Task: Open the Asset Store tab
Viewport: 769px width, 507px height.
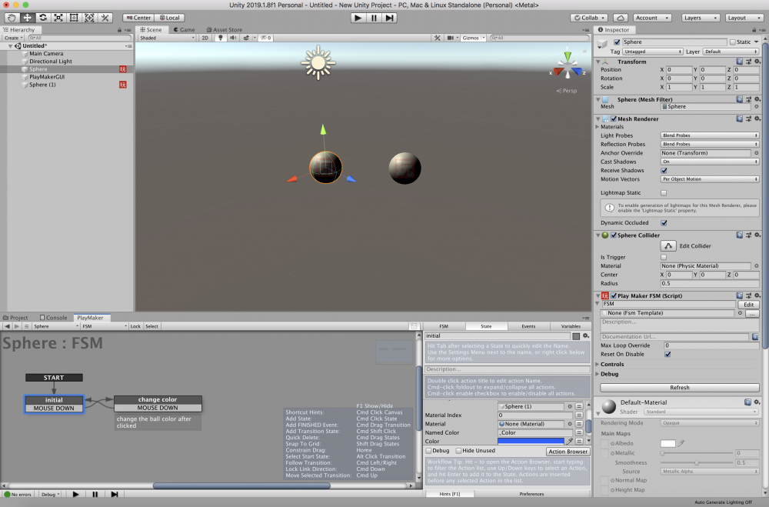Action: tap(224, 30)
